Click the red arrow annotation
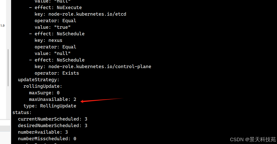 (102, 100)
